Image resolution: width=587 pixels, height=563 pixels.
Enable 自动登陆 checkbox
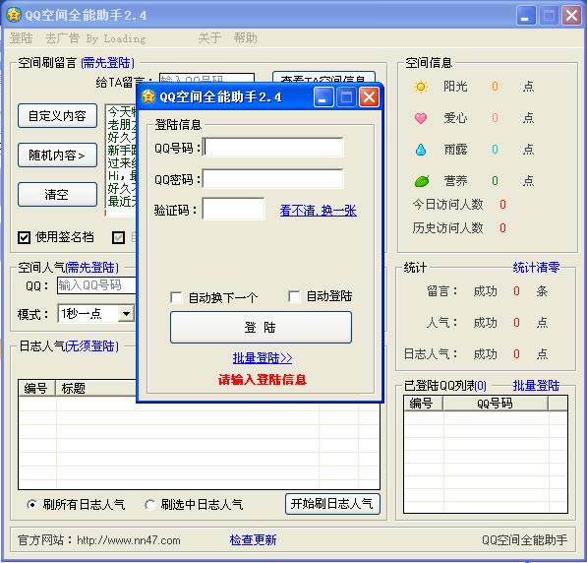coord(294,296)
